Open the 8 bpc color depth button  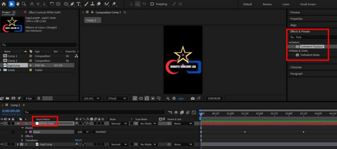[x=29, y=98]
